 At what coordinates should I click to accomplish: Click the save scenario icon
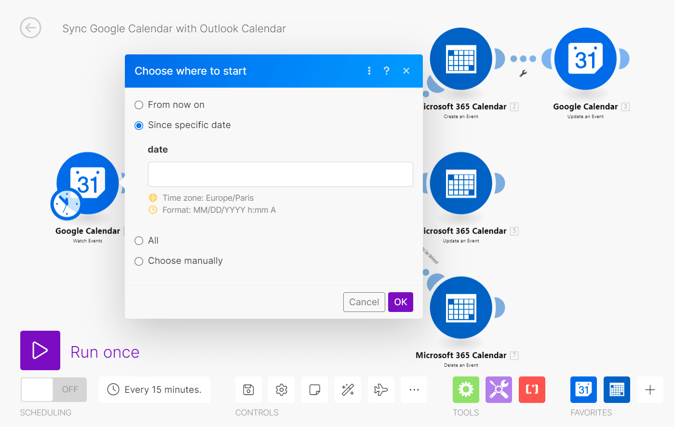click(248, 389)
